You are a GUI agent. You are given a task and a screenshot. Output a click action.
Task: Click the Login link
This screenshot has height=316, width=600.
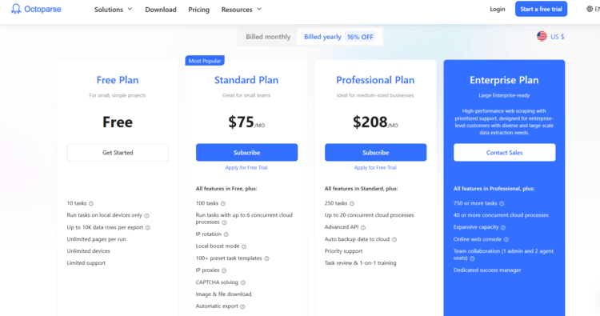pos(498,9)
